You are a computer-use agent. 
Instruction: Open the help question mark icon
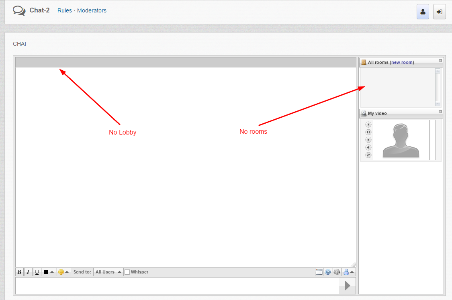click(x=328, y=272)
